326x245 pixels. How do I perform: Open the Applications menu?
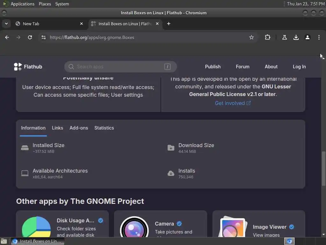23,4
